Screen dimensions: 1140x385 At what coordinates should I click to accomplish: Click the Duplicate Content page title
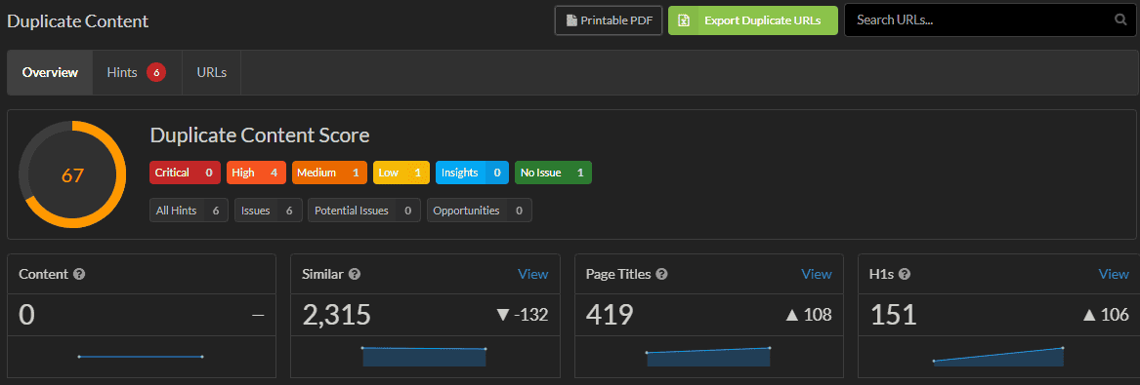coord(78,21)
